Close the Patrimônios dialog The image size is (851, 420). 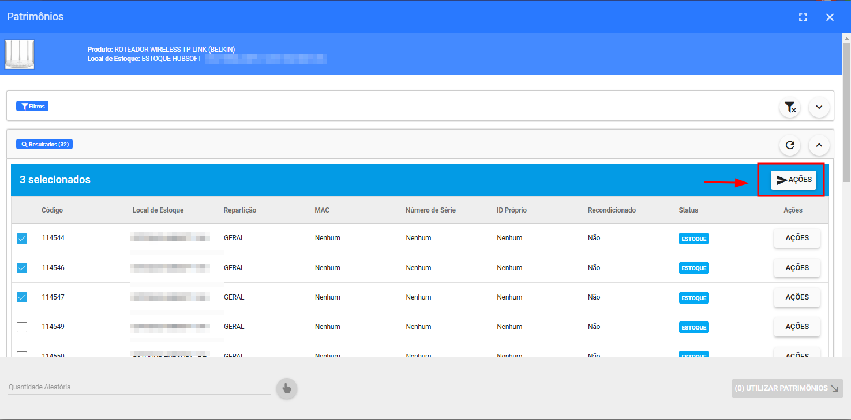(830, 17)
